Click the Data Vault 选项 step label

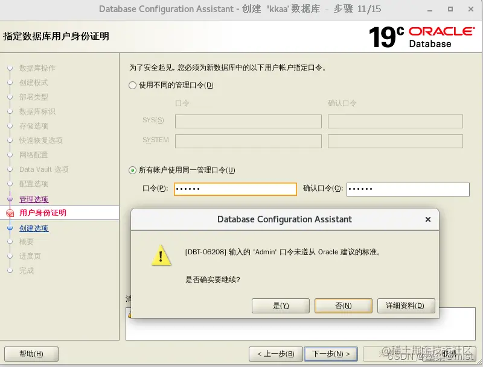43,169
